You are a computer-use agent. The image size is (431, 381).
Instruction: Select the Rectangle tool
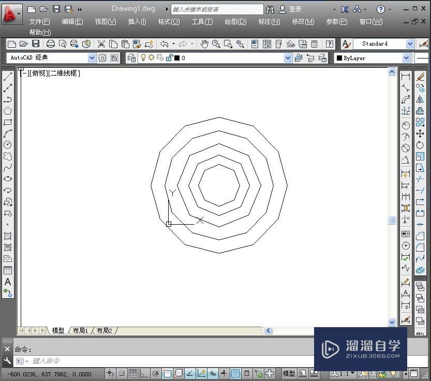tap(8, 122)
